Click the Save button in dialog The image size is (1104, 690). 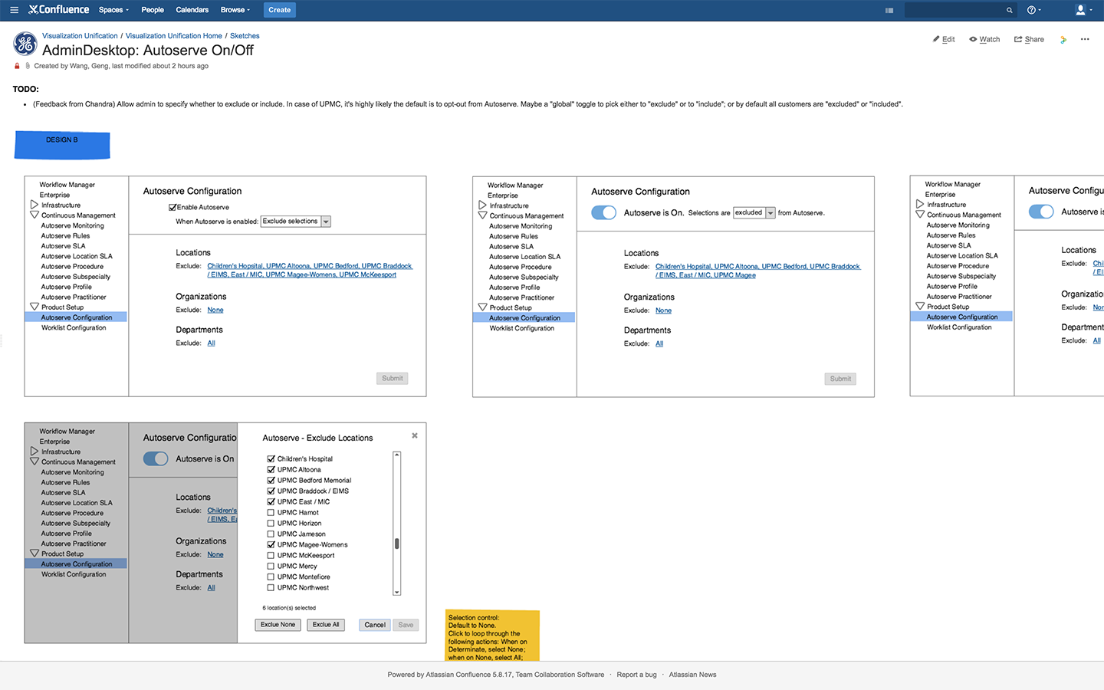pos(406,625)
